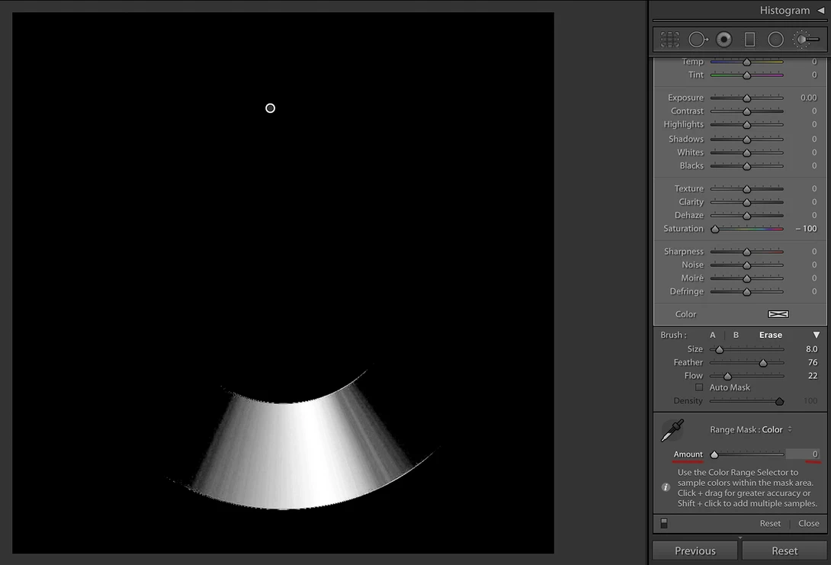Click the Histogram panel title
Screen dimensions: 831x565
[784, 10]
